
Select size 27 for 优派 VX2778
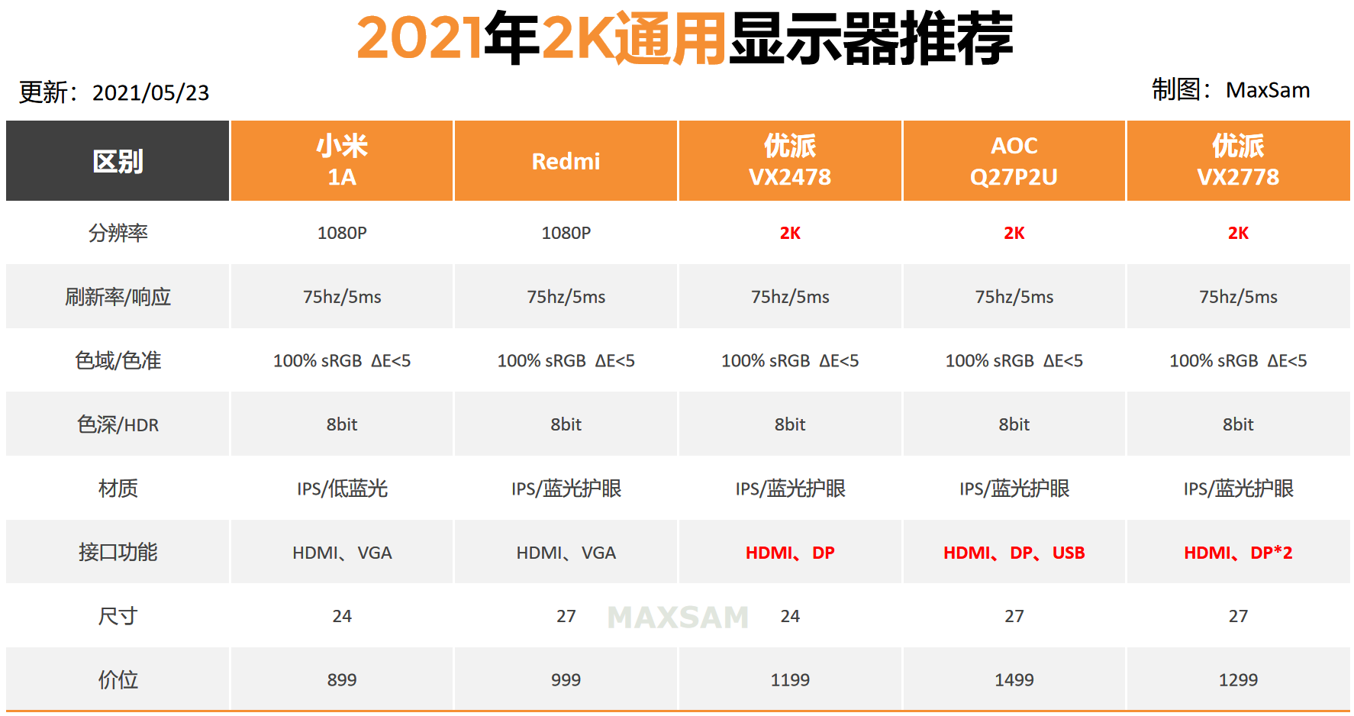pos(1238,616)
